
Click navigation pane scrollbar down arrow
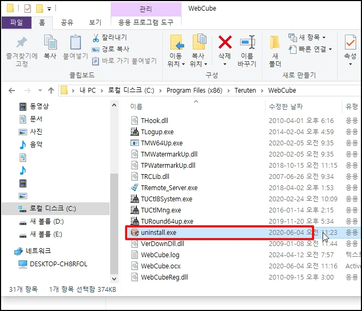point(114,279)
